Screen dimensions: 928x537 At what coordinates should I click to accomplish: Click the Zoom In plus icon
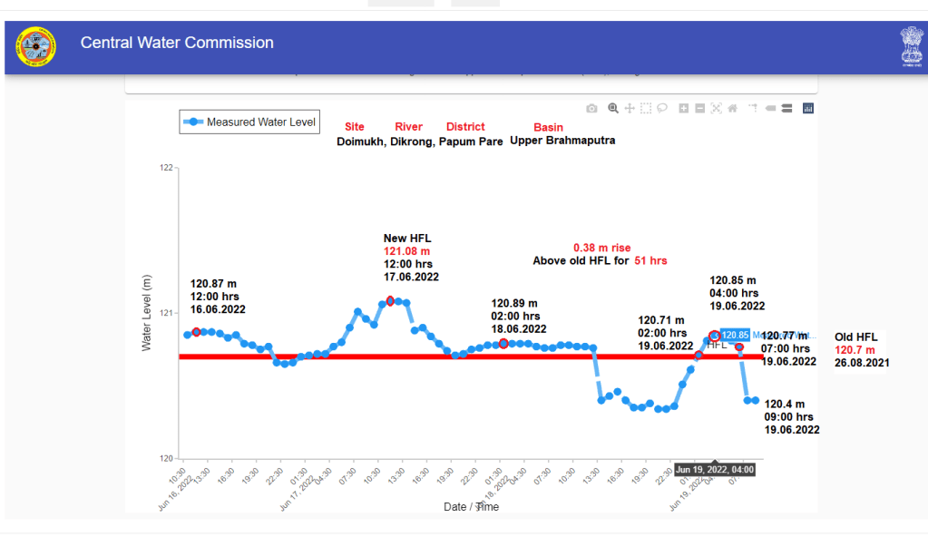point(684,108)
